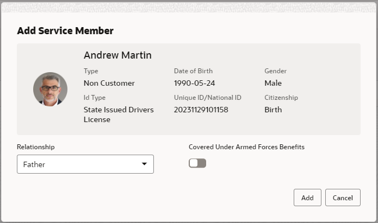Click the "Id Type" field label

[95, 98]
